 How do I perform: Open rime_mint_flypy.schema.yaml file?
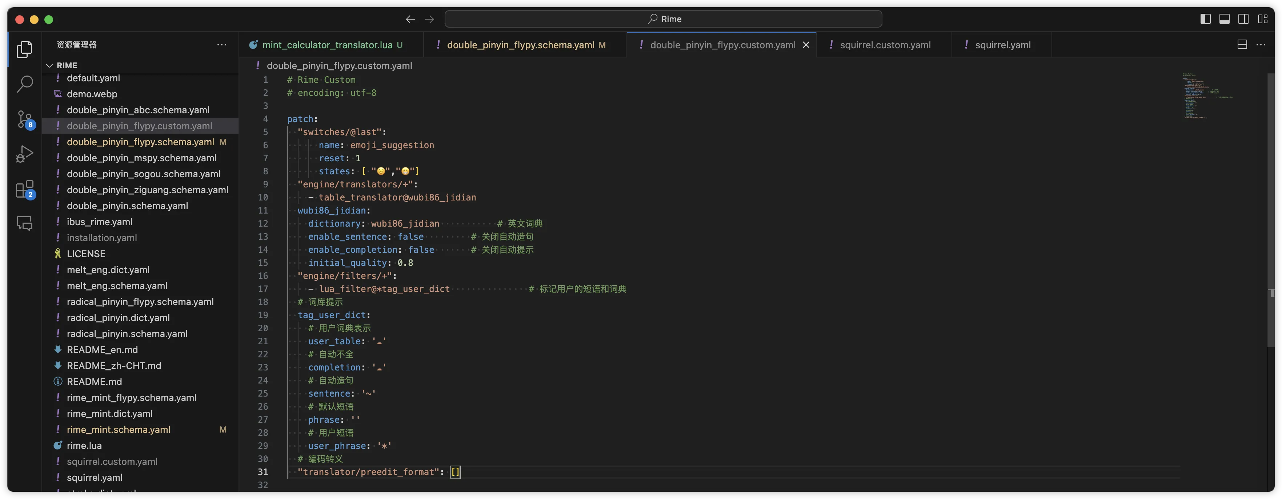131,397
